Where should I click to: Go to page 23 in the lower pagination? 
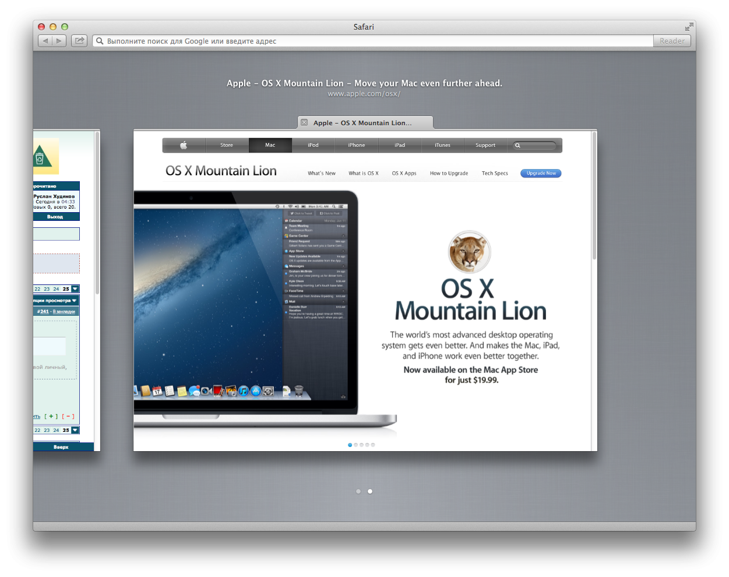coord(47,430)
